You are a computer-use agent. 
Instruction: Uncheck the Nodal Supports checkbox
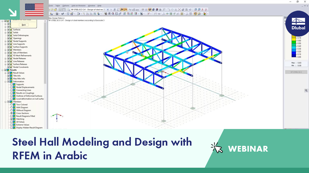tap(8, 41)
